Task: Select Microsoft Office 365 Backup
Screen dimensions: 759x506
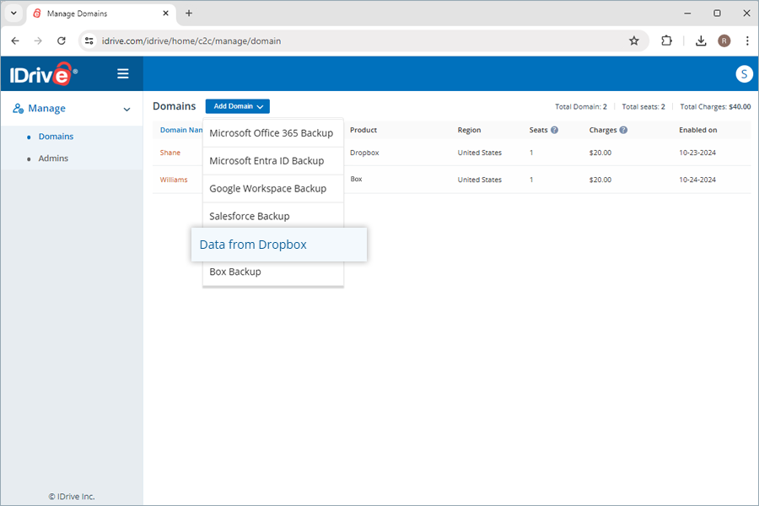Action: pyautogui.click(x=273, y=133)
